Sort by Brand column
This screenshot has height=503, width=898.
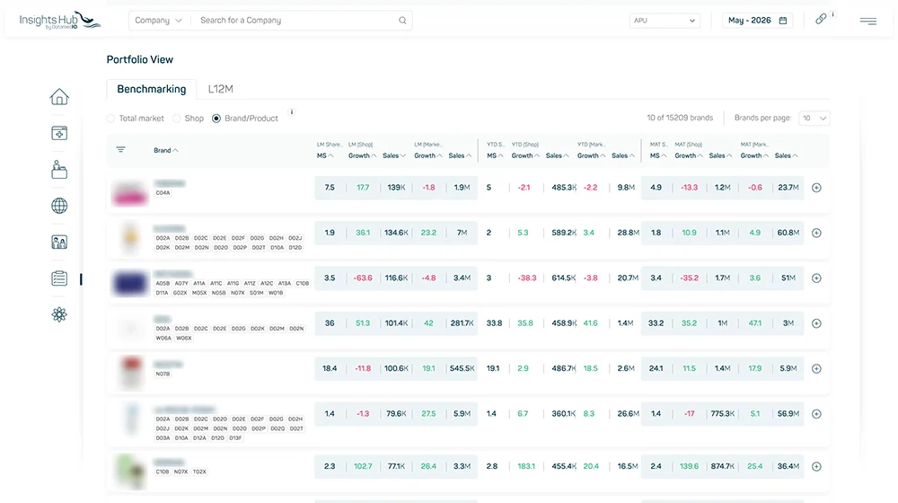click(x=166, y=151)
